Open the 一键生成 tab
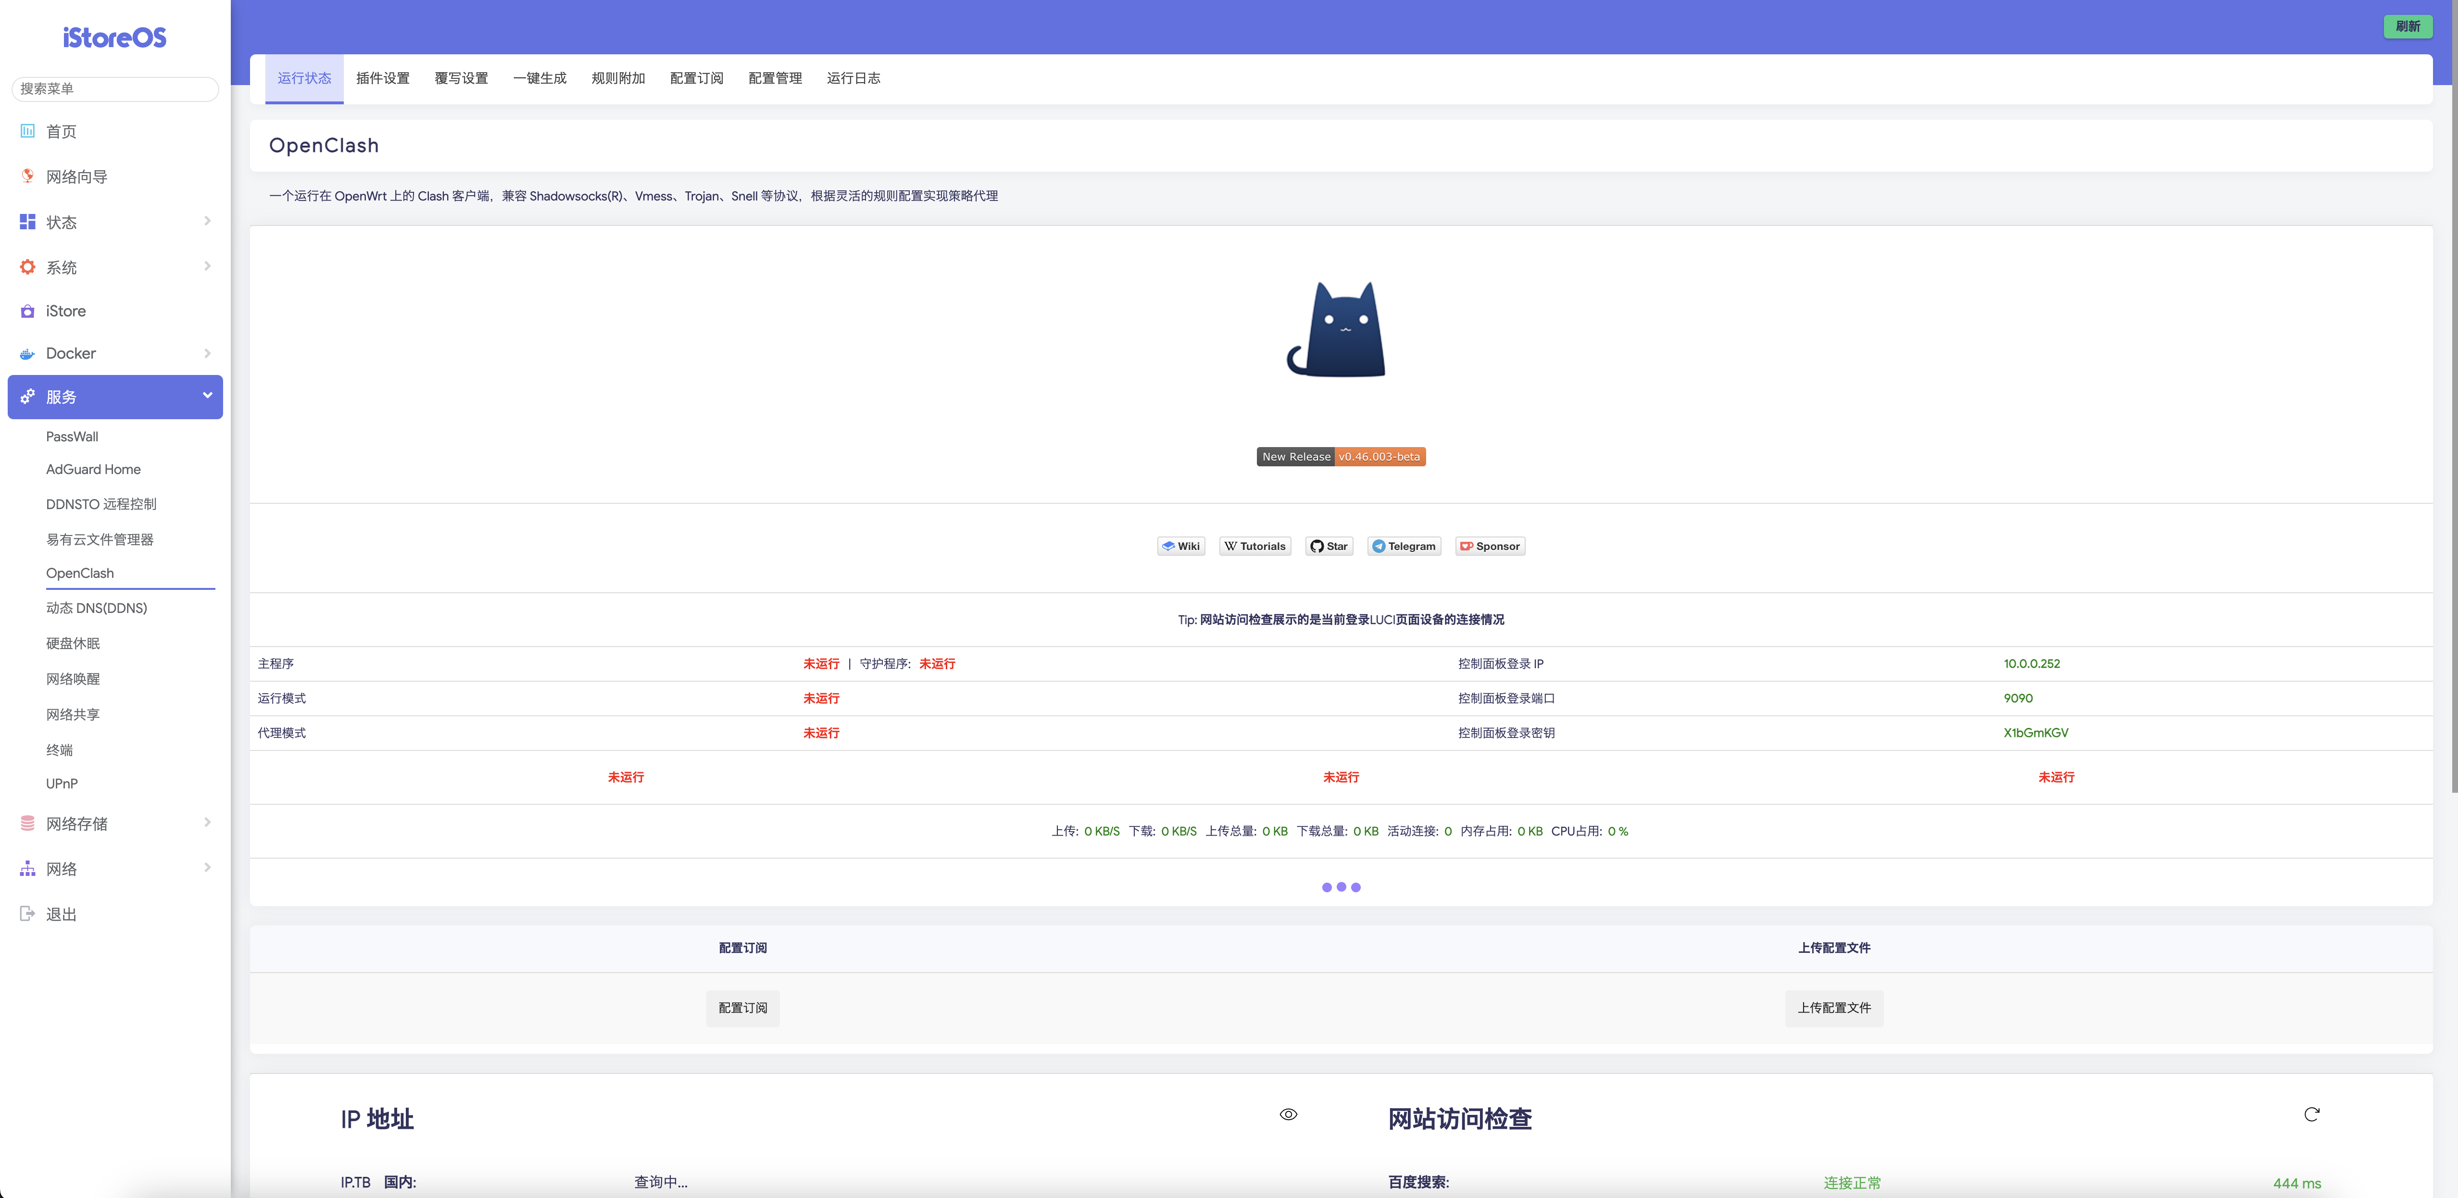Image resolution: width=2458 pixels, height=1198 pixels. click(x=539, y=78)
